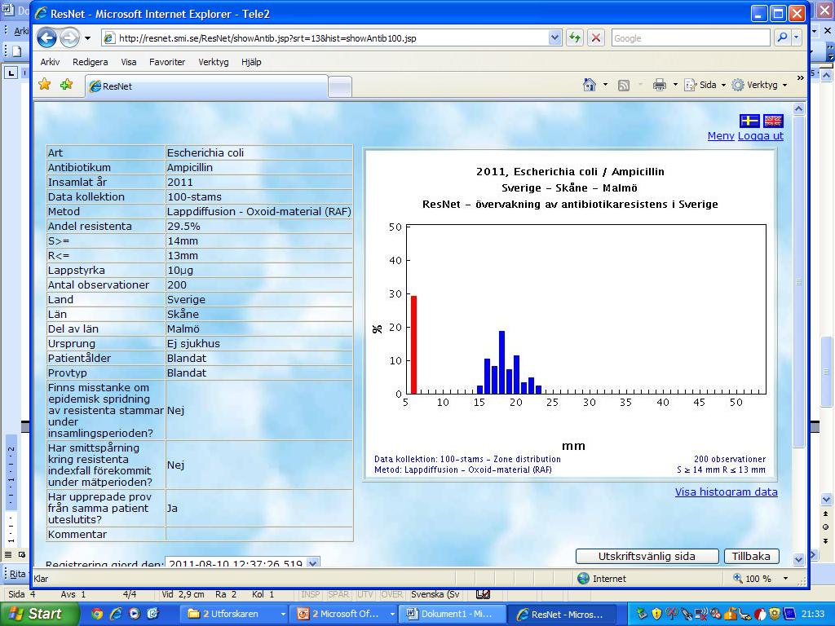Open the Verktyg gear toolbar menu
The image size is (835, 626).
coord(759,85)
